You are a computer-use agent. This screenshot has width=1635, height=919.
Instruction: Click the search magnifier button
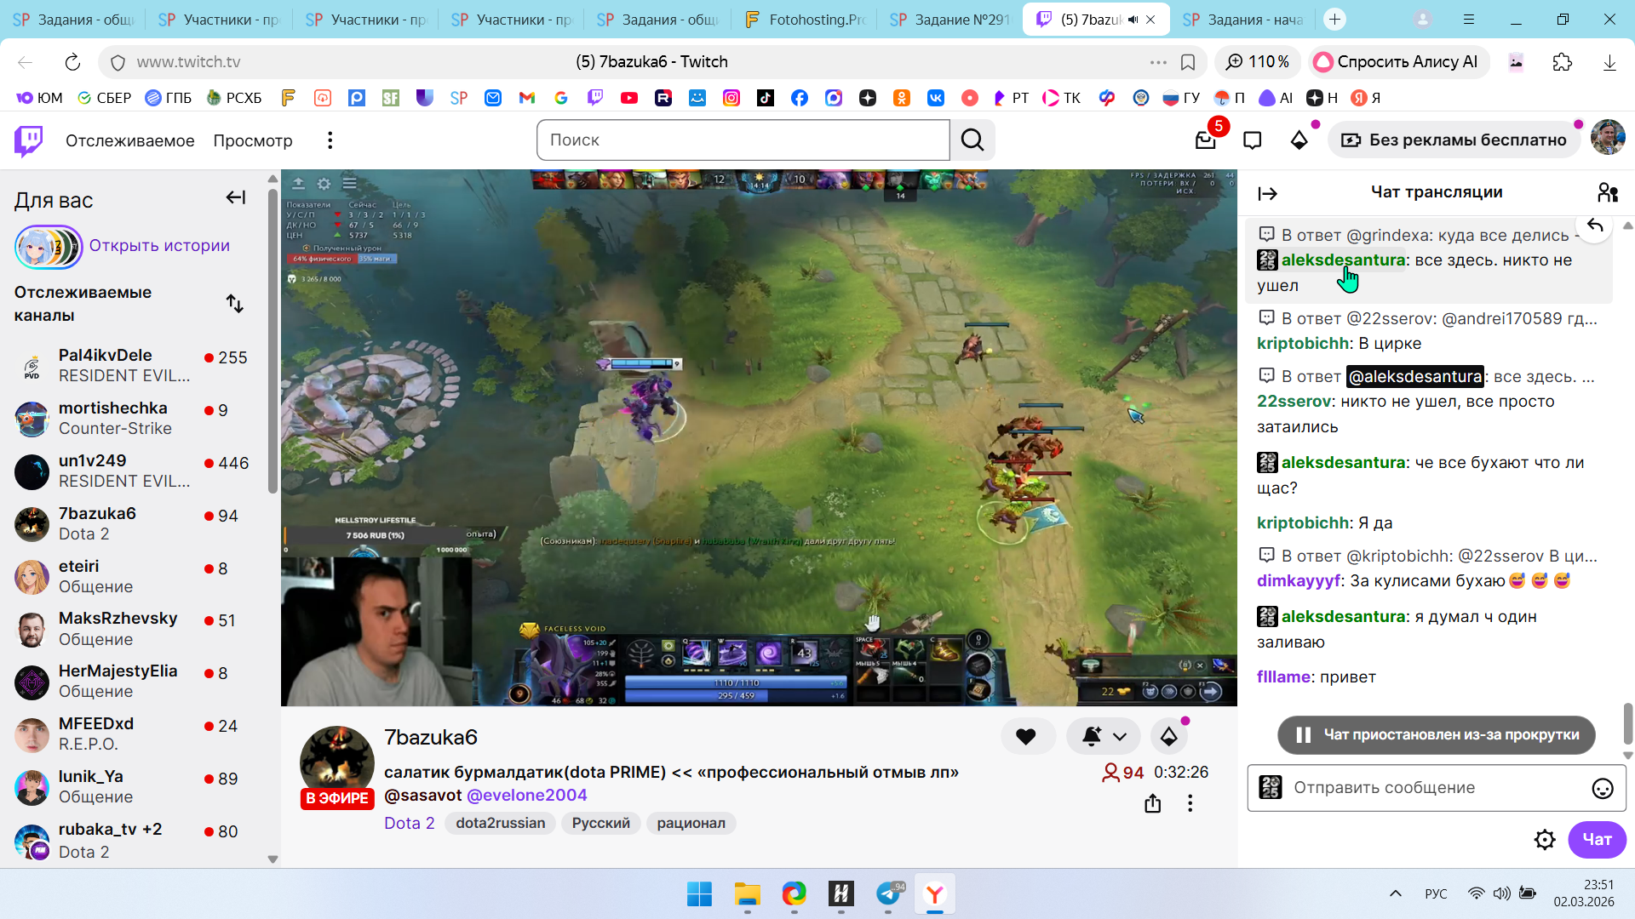coord(972,140)
